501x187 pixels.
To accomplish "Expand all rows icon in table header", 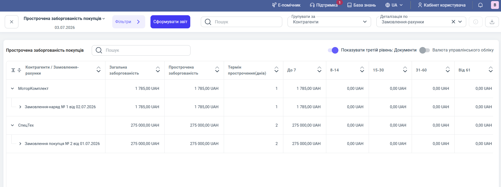I will (13, 70).
